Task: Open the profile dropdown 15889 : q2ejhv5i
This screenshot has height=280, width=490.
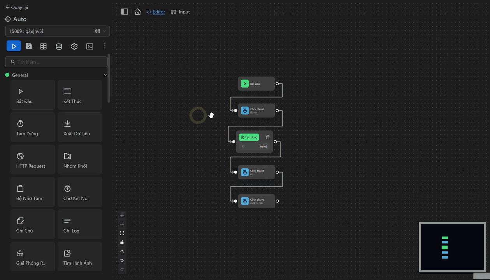Action: 57,31
